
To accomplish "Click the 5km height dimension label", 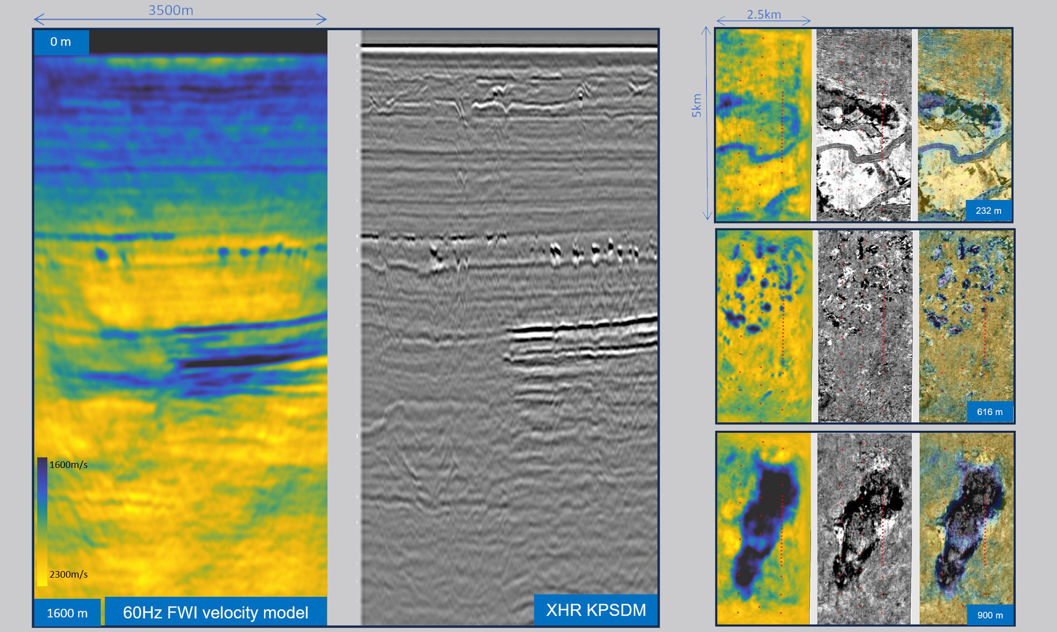I will [697, 105].
